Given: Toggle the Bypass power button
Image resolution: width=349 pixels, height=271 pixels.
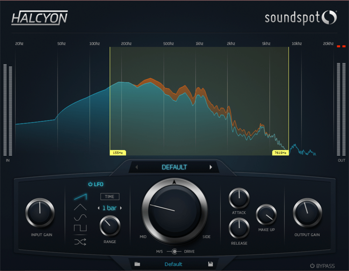Looking at the screenshot, I should tap(312, 266).
